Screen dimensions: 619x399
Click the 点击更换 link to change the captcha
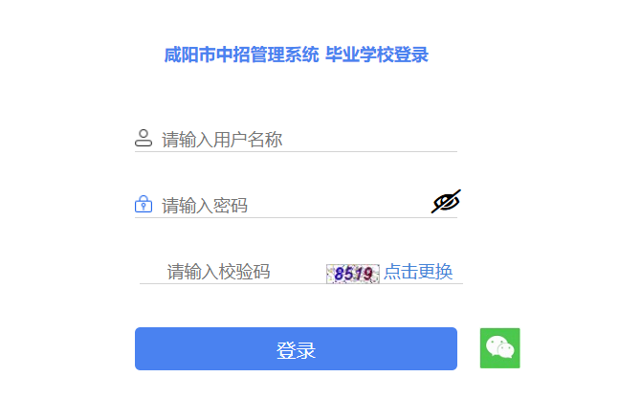point(418,272)
